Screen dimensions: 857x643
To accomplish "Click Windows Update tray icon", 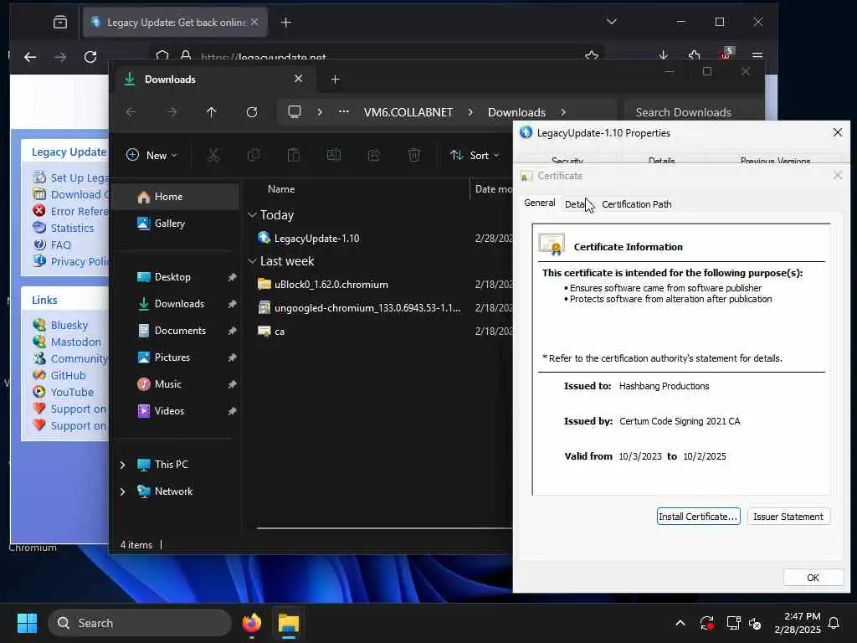I will tap(706, 623).
